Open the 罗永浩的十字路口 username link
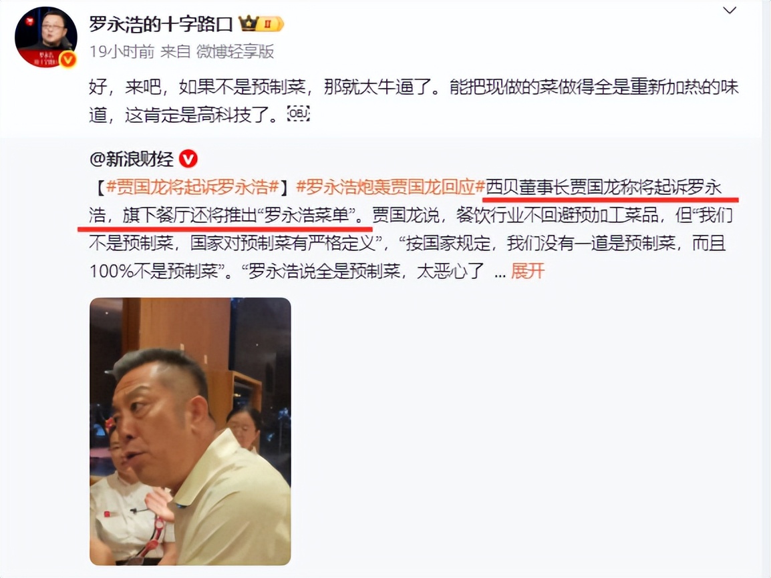Image resolution: width=771 pixels, height=578 pixels. click(161, 23)
